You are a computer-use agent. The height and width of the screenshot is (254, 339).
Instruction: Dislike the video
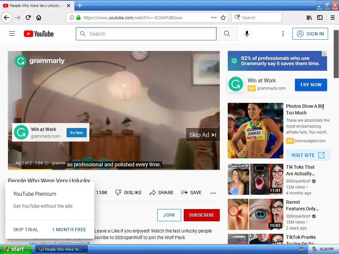coord(128,192)
